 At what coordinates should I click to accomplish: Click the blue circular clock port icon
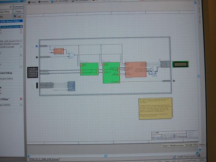point(37,46)
